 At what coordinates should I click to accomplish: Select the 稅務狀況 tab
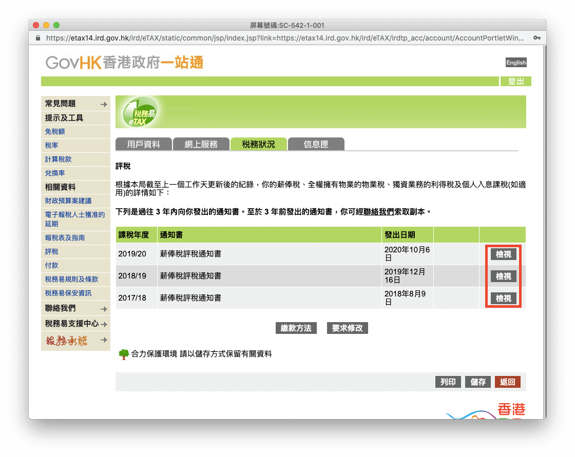pyautogui.click(x=259, y=144)
